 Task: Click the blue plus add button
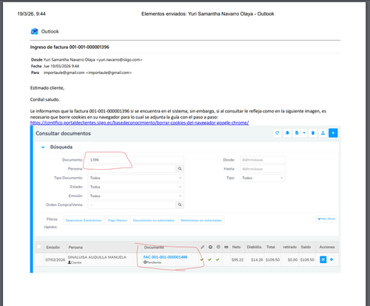click(333, 133)
